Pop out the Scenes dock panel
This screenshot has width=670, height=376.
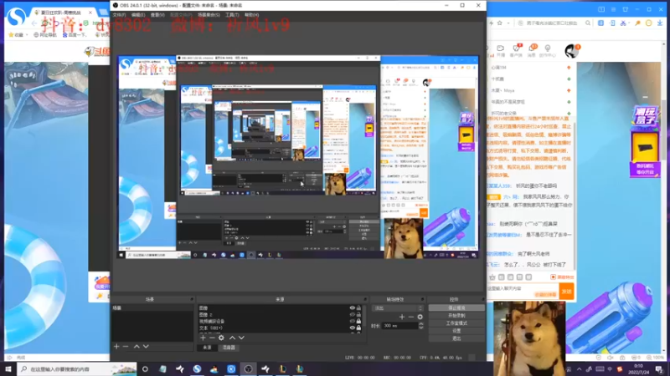tap(192, 299)
